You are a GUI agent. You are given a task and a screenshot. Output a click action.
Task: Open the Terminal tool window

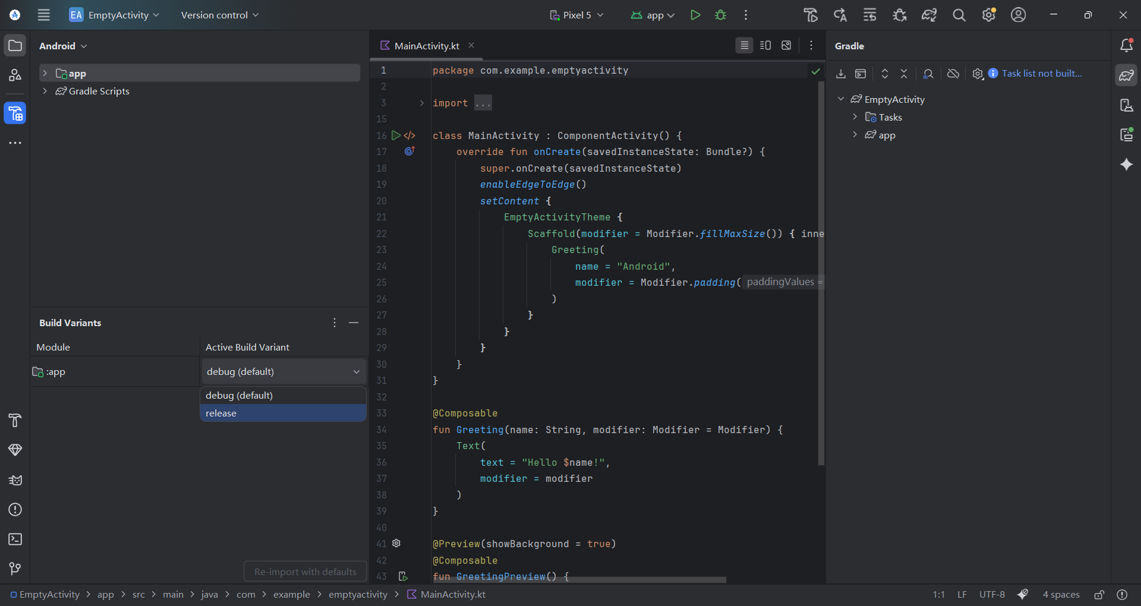15,539
